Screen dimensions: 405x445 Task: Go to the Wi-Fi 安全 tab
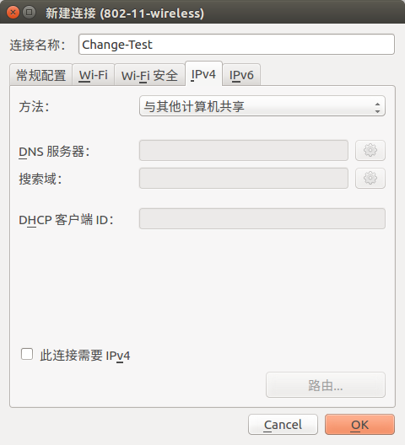tap(149, 75)
